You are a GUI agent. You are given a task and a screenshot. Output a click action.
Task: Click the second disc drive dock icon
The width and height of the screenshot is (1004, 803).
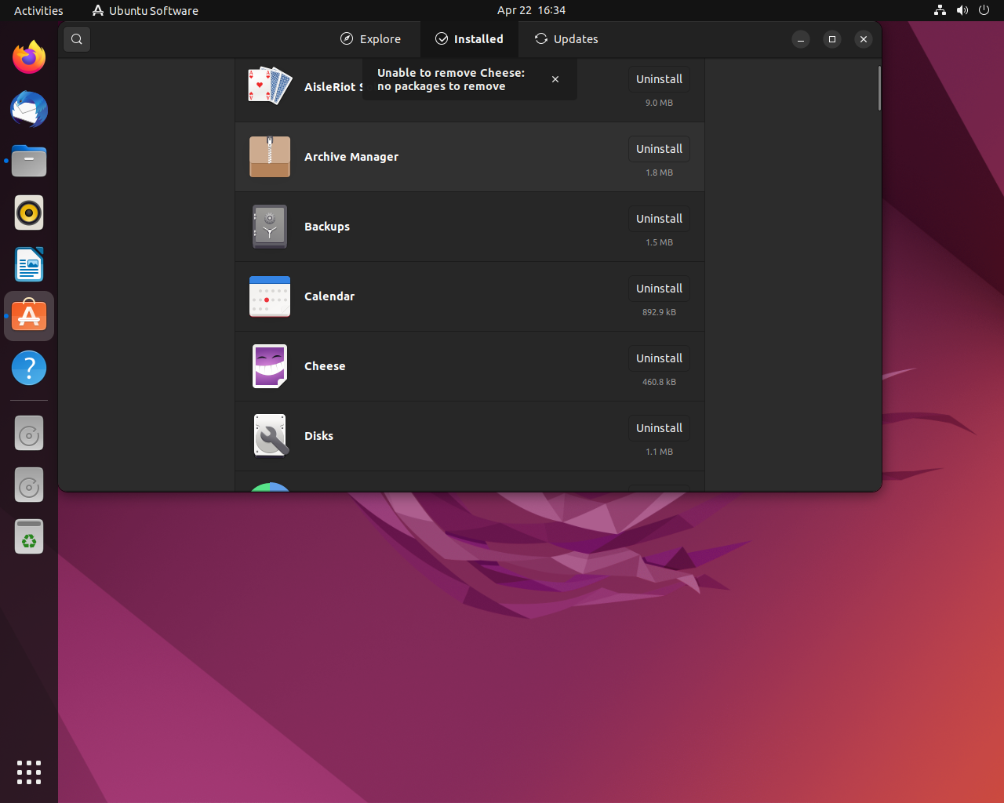(29, 485)
